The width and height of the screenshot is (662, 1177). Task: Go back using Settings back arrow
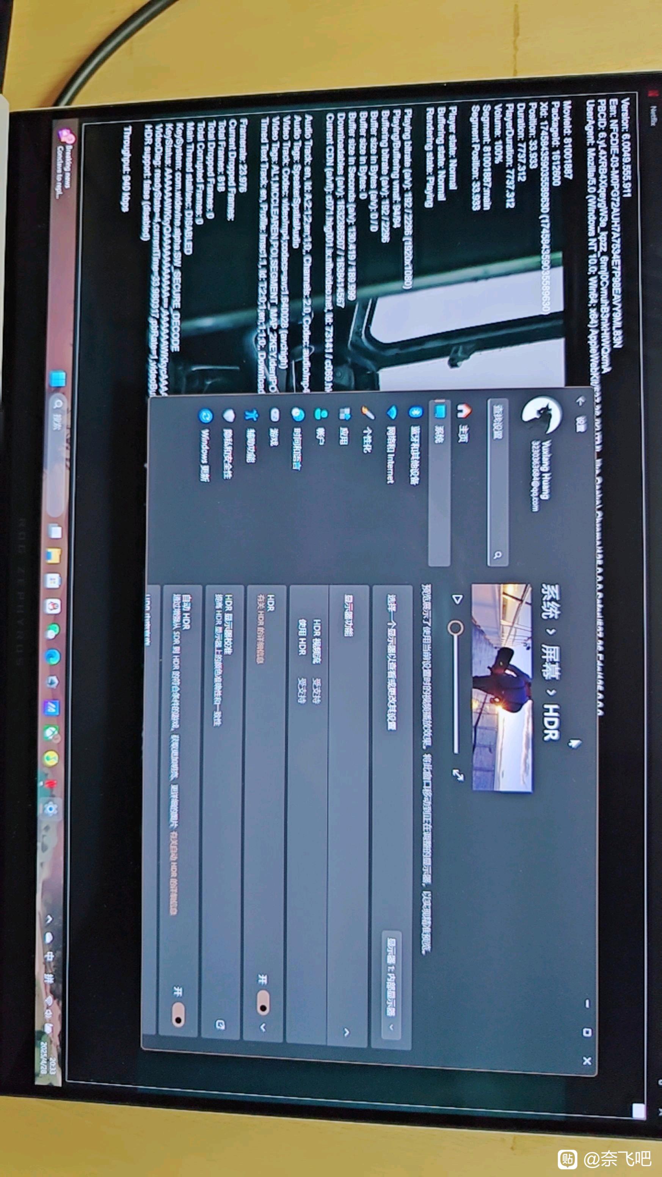(x=581, y=401)
